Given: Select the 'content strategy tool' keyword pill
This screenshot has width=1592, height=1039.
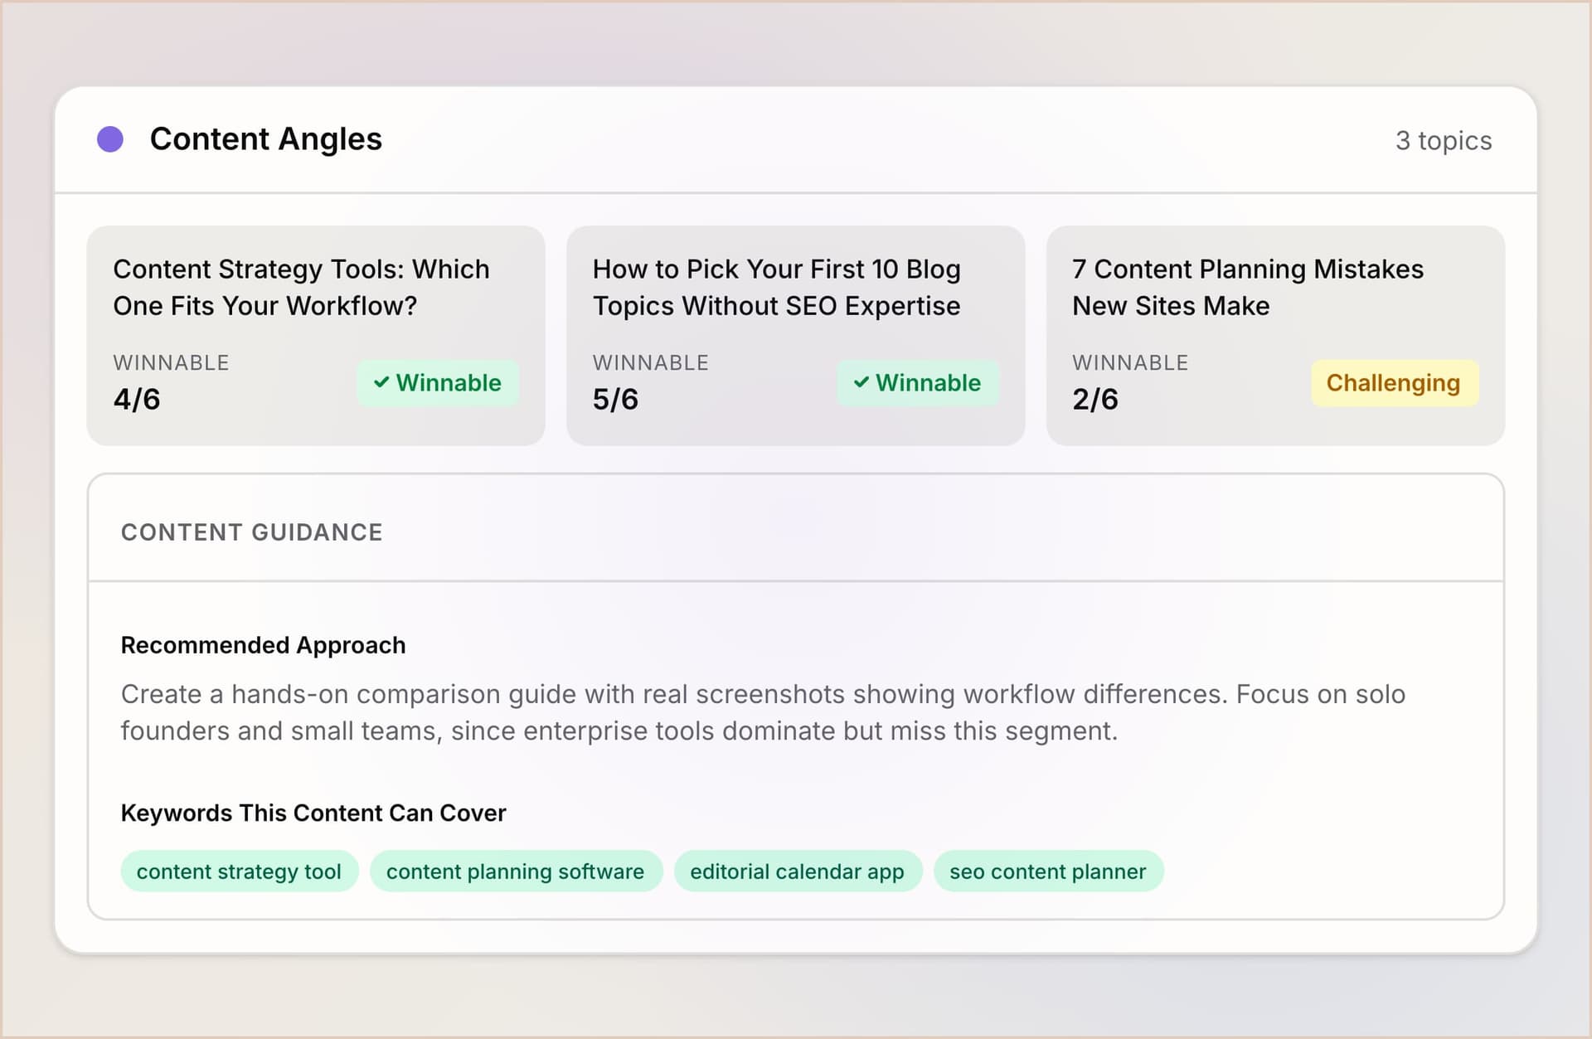Looking at the screenshot, I should point(239,871).
